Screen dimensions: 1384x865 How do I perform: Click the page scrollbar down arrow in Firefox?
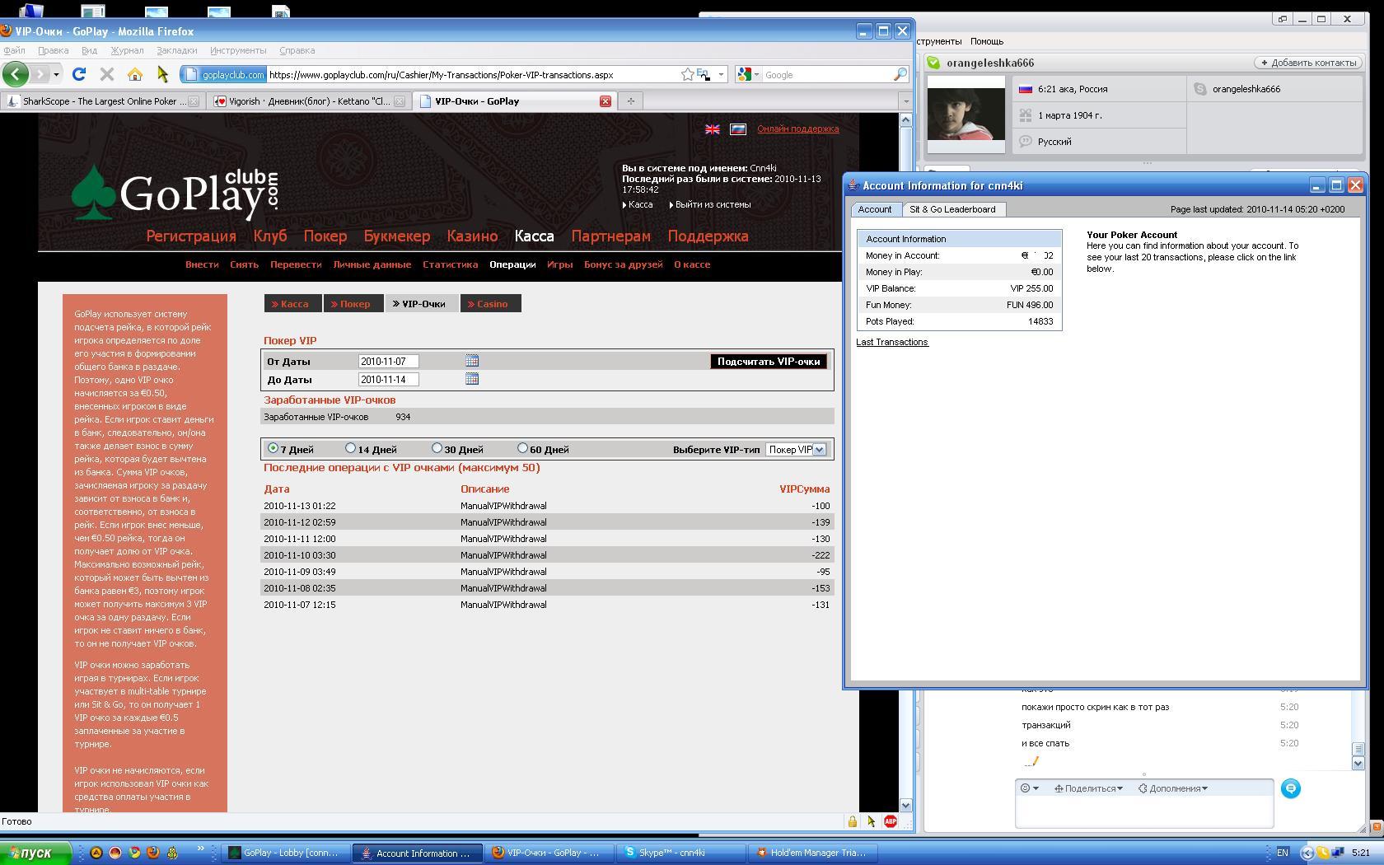(905, 805)
